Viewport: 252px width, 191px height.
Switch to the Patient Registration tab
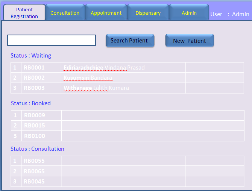click(24, 12)
